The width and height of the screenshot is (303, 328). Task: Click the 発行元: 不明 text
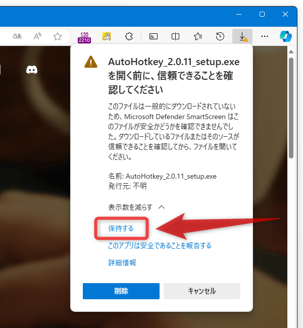click(x=127, y=186)
